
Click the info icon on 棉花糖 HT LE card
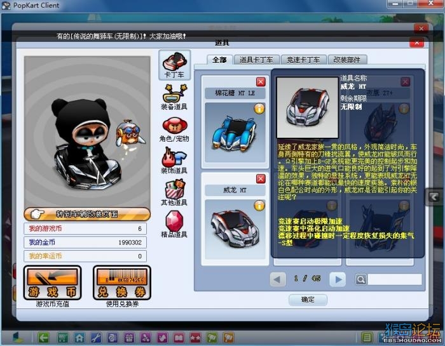point(259,109)
